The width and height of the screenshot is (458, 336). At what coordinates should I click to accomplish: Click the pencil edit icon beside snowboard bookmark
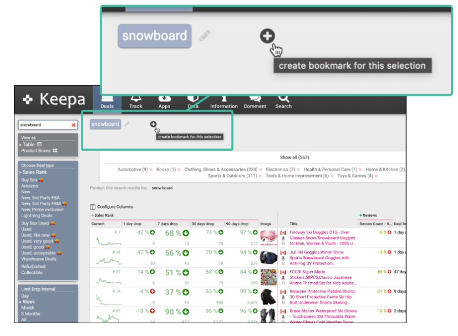(127, 124)
